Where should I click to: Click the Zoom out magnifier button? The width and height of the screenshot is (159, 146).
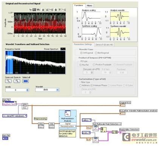[8, 81]
